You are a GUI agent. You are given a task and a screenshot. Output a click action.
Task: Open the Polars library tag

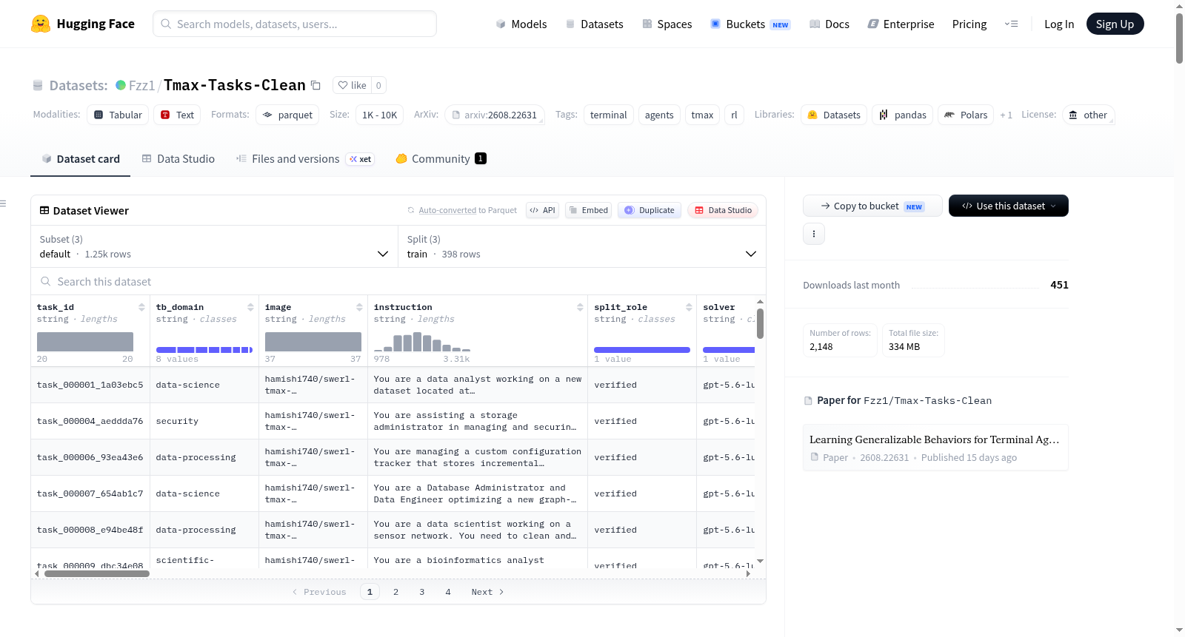tap(967, 115)
